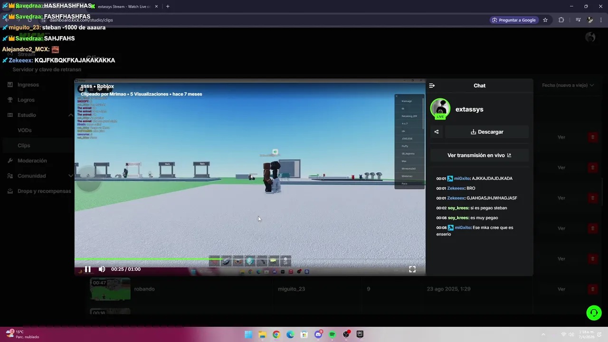Delete the robando clip with trash icon
The image size is (608, 342).
click(x=592, y=289)
